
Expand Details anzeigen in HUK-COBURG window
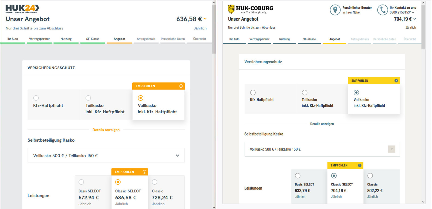click(x=322, y=124)
